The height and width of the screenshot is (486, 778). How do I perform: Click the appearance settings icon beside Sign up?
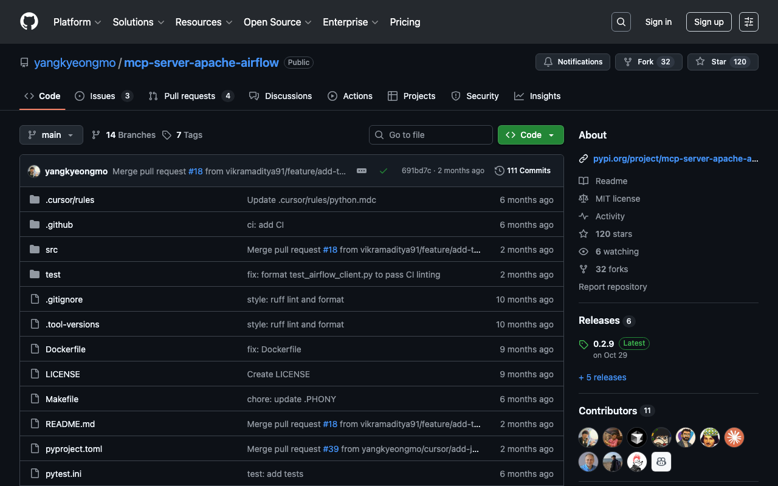click(749, 22)
